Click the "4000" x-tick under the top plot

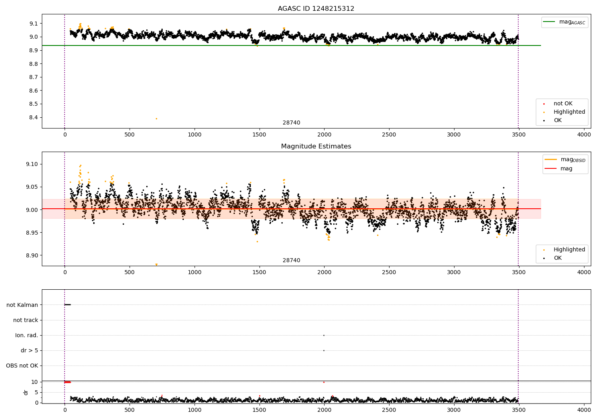(x=584, y=135)
